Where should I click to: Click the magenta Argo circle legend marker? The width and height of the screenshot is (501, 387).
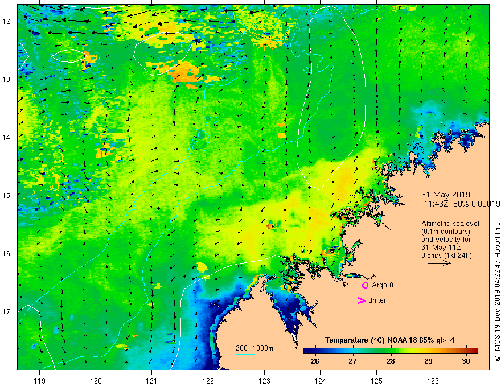click(x=365, y=286)
